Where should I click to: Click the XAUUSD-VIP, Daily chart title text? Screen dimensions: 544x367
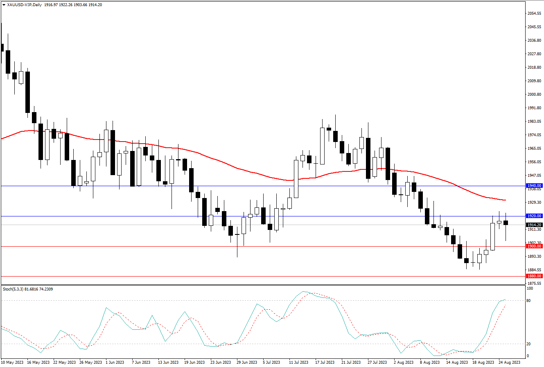(25, 5)
